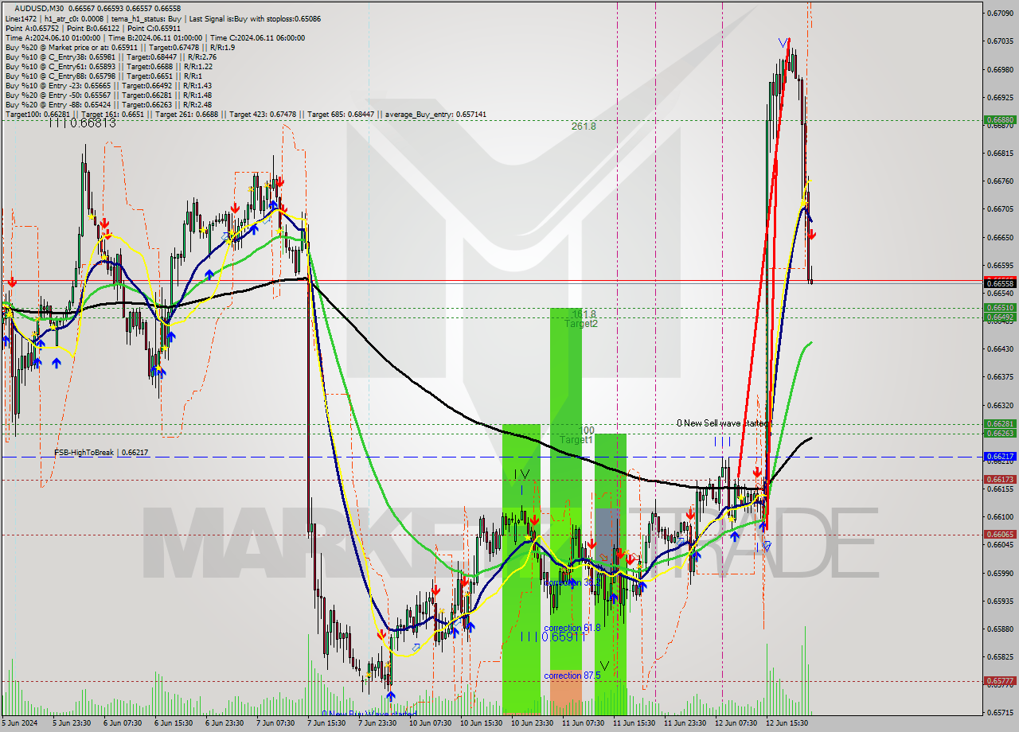Viewport: 1019px width, 732px height.
Task: Click the '10 Jun 07:30' time axis label
Action: point(428,723)
